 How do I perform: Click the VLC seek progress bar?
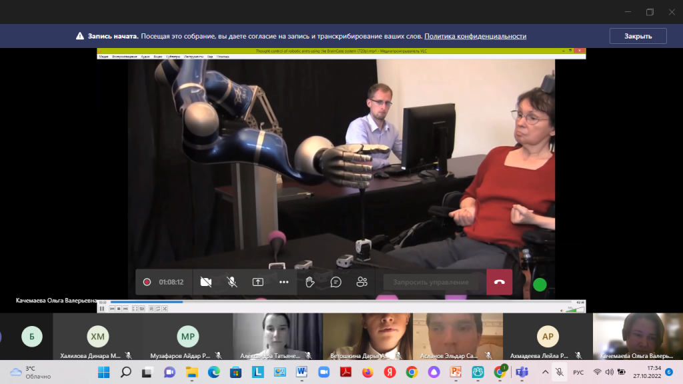tap(341, 302)
